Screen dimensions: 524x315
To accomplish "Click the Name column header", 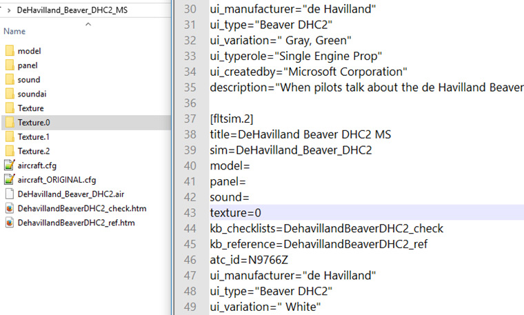I will click(14, 32).
